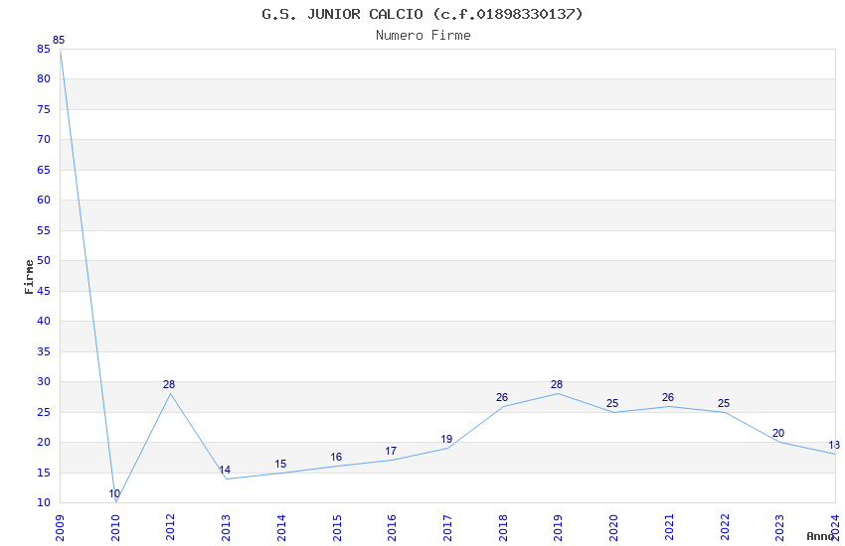This screenshot has width=845, height=546.
Task: Click the data label 14 at the 2013 point
Action: point(225,470)
